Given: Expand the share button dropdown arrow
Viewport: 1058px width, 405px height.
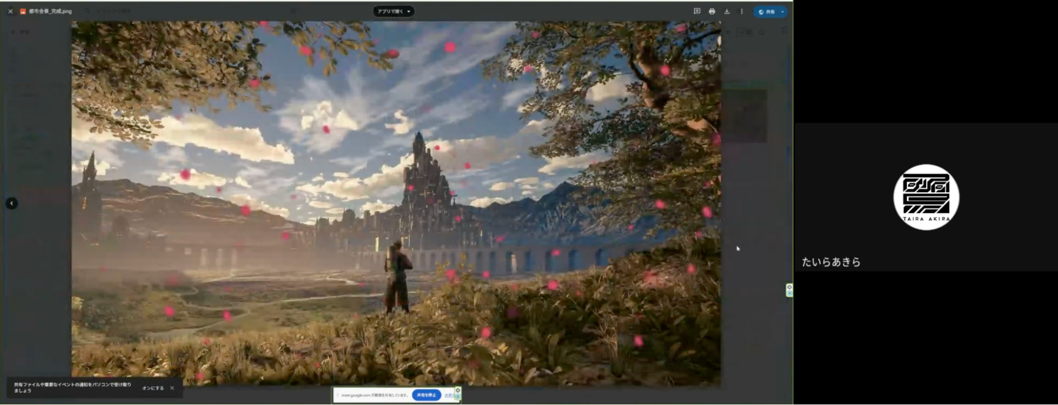Looking at the screenshot, I should 782,12.
